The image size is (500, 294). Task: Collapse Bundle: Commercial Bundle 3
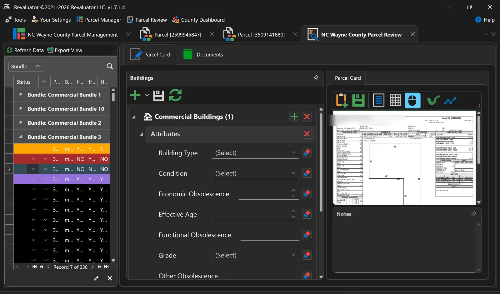[x=21, y=137]
